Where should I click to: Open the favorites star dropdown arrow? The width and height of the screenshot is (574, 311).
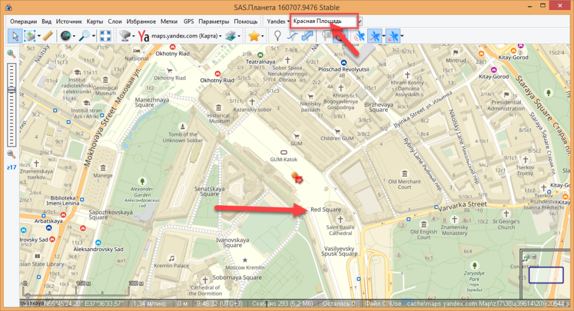tap(263, 36)
